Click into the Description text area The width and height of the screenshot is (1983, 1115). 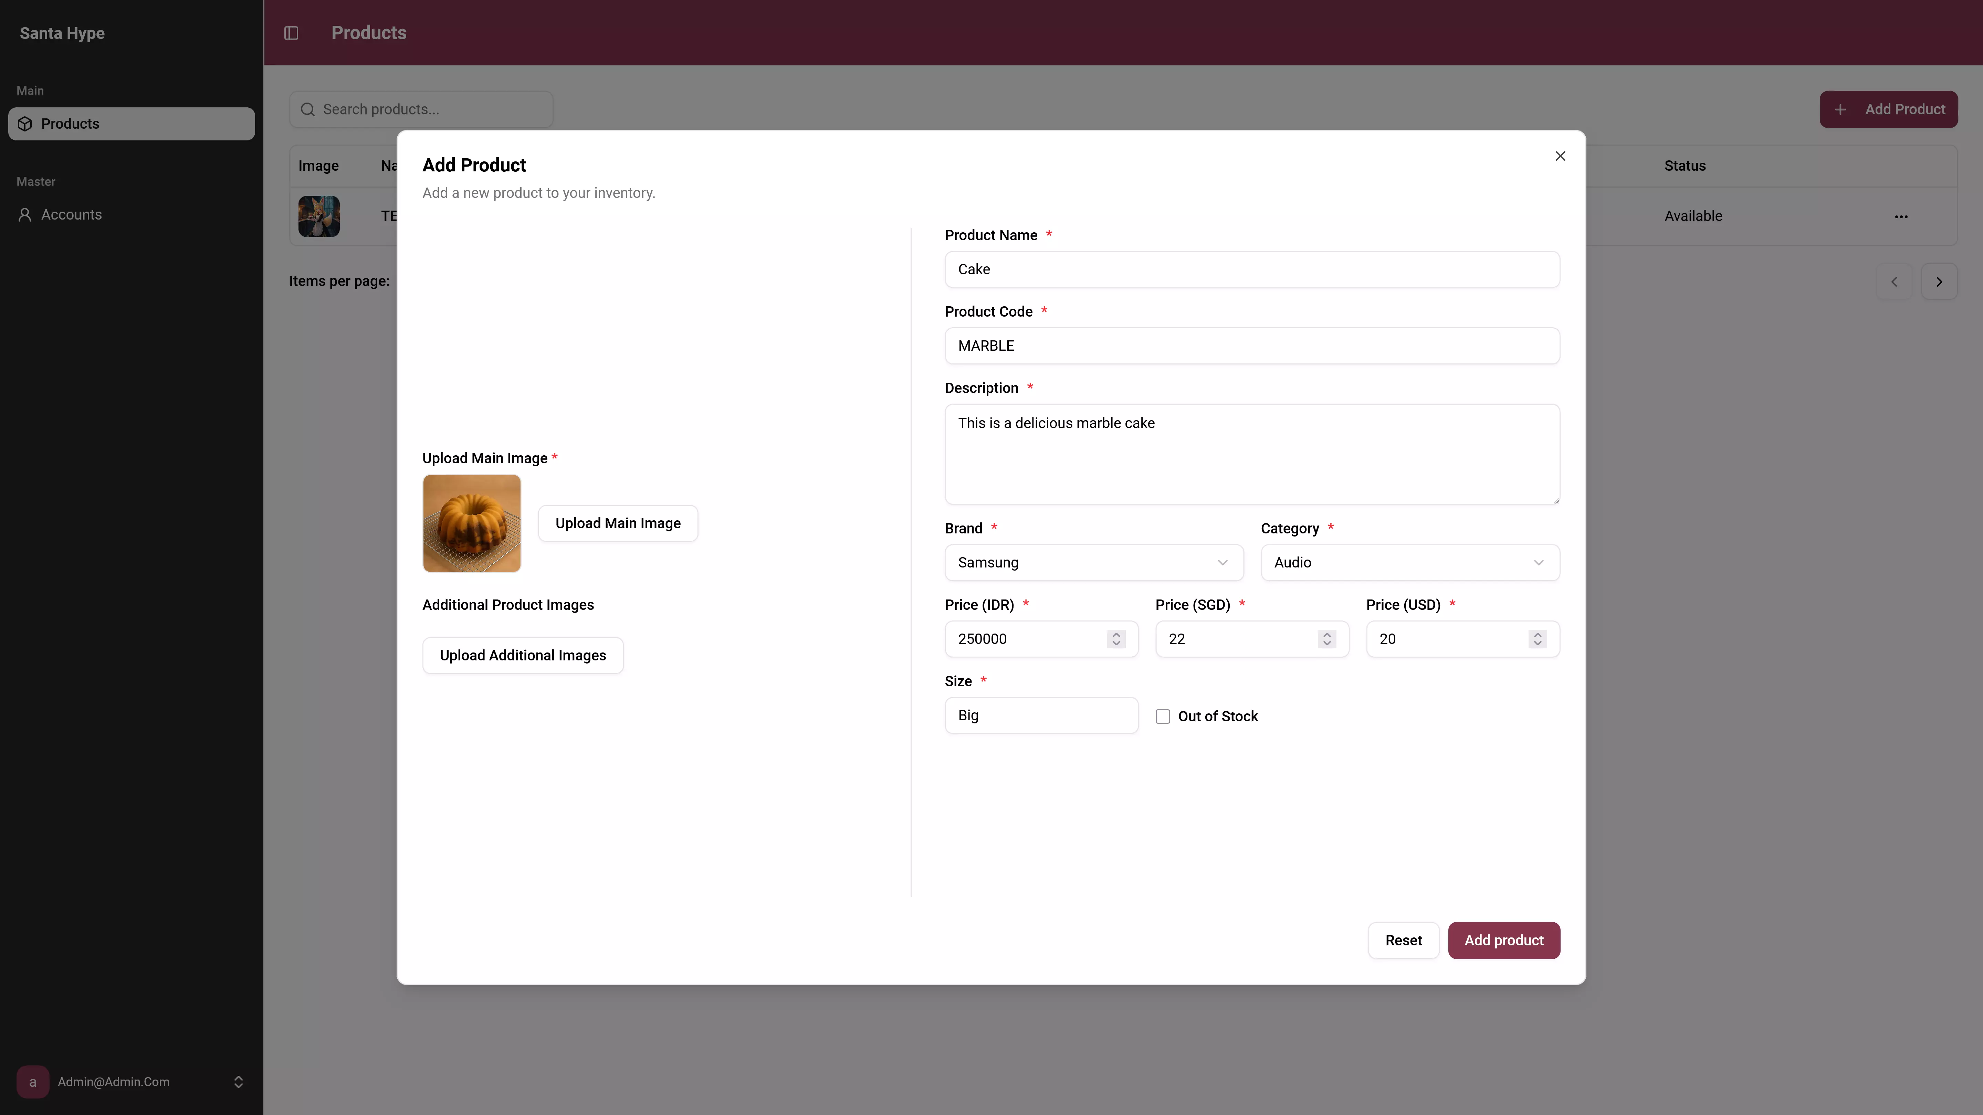pyautogui.click(x=1252, y=454)
